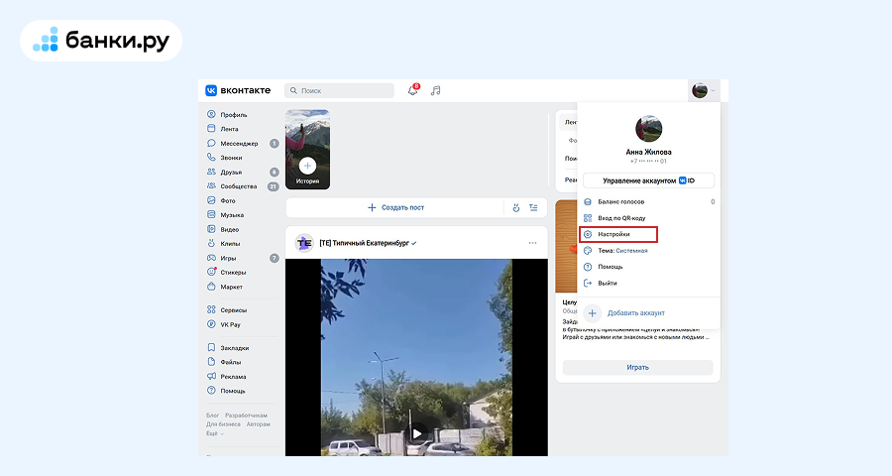Click the Реклама megaphone icon
The image size is (892, 476).
click(x=211, y=377)
